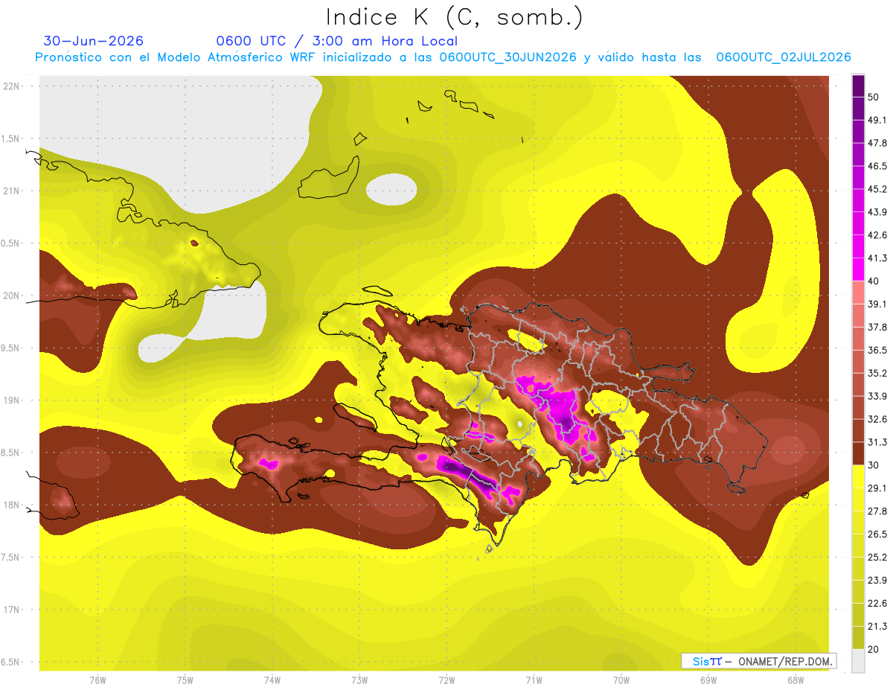Click colorbar label "36.5"
Image resolution: width=893 pixels, height=690 pixels.
[x=877, y=350]
